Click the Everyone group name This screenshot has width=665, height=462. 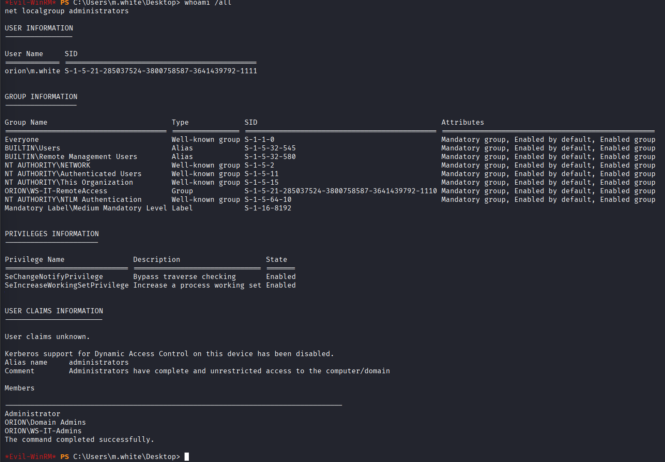click(22, 140)
